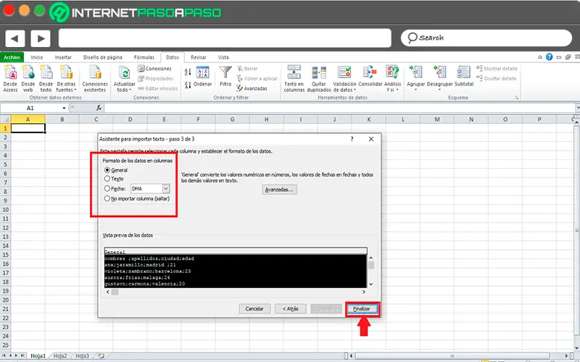580x362 pixels.
Task: Toggle the Filtro funnel icon
Action: 225,77
